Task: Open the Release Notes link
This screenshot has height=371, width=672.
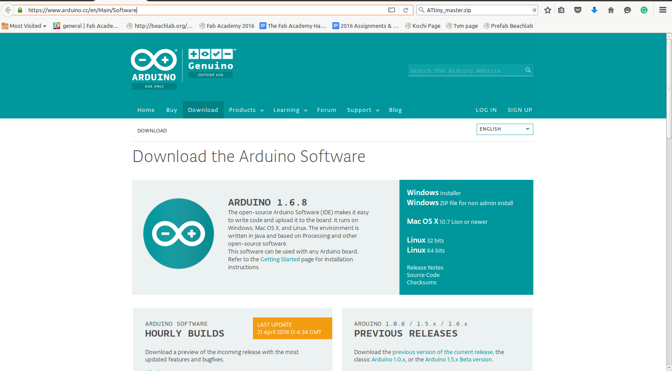Action: pyautogui.click(x=425, y=267)
